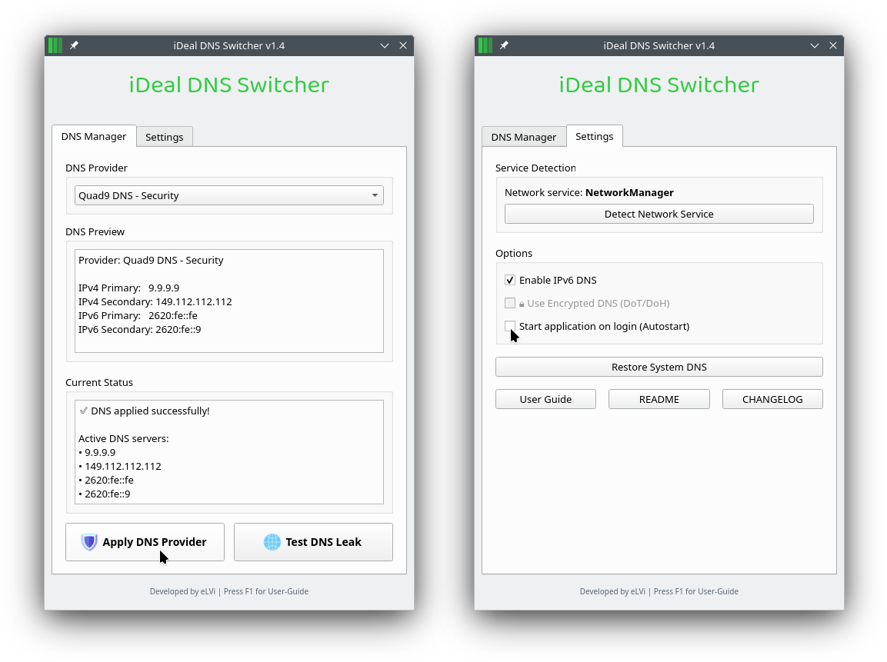Close the right iDeal DNS Switcher window

pyautogui.click(x=833, y=45)
